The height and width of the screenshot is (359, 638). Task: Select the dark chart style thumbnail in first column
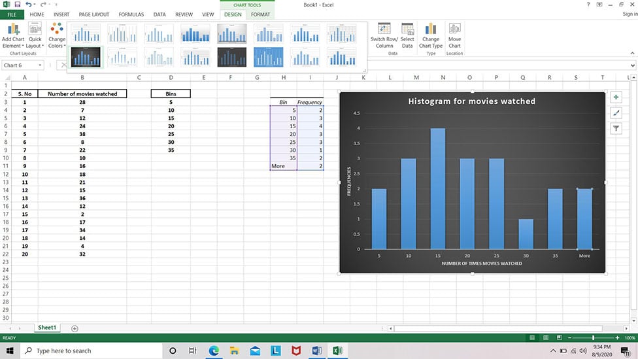[86, 57]
